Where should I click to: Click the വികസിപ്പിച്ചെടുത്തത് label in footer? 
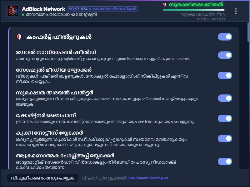[104, 178]
